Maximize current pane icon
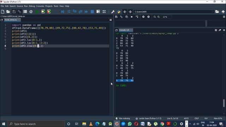Image resolution: width=226 pixels, height=127 pixels. click(98, 12)
